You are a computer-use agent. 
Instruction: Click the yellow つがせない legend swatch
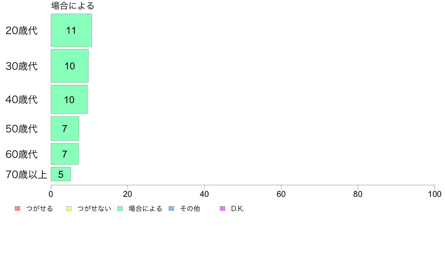click(x=69, y=208)
